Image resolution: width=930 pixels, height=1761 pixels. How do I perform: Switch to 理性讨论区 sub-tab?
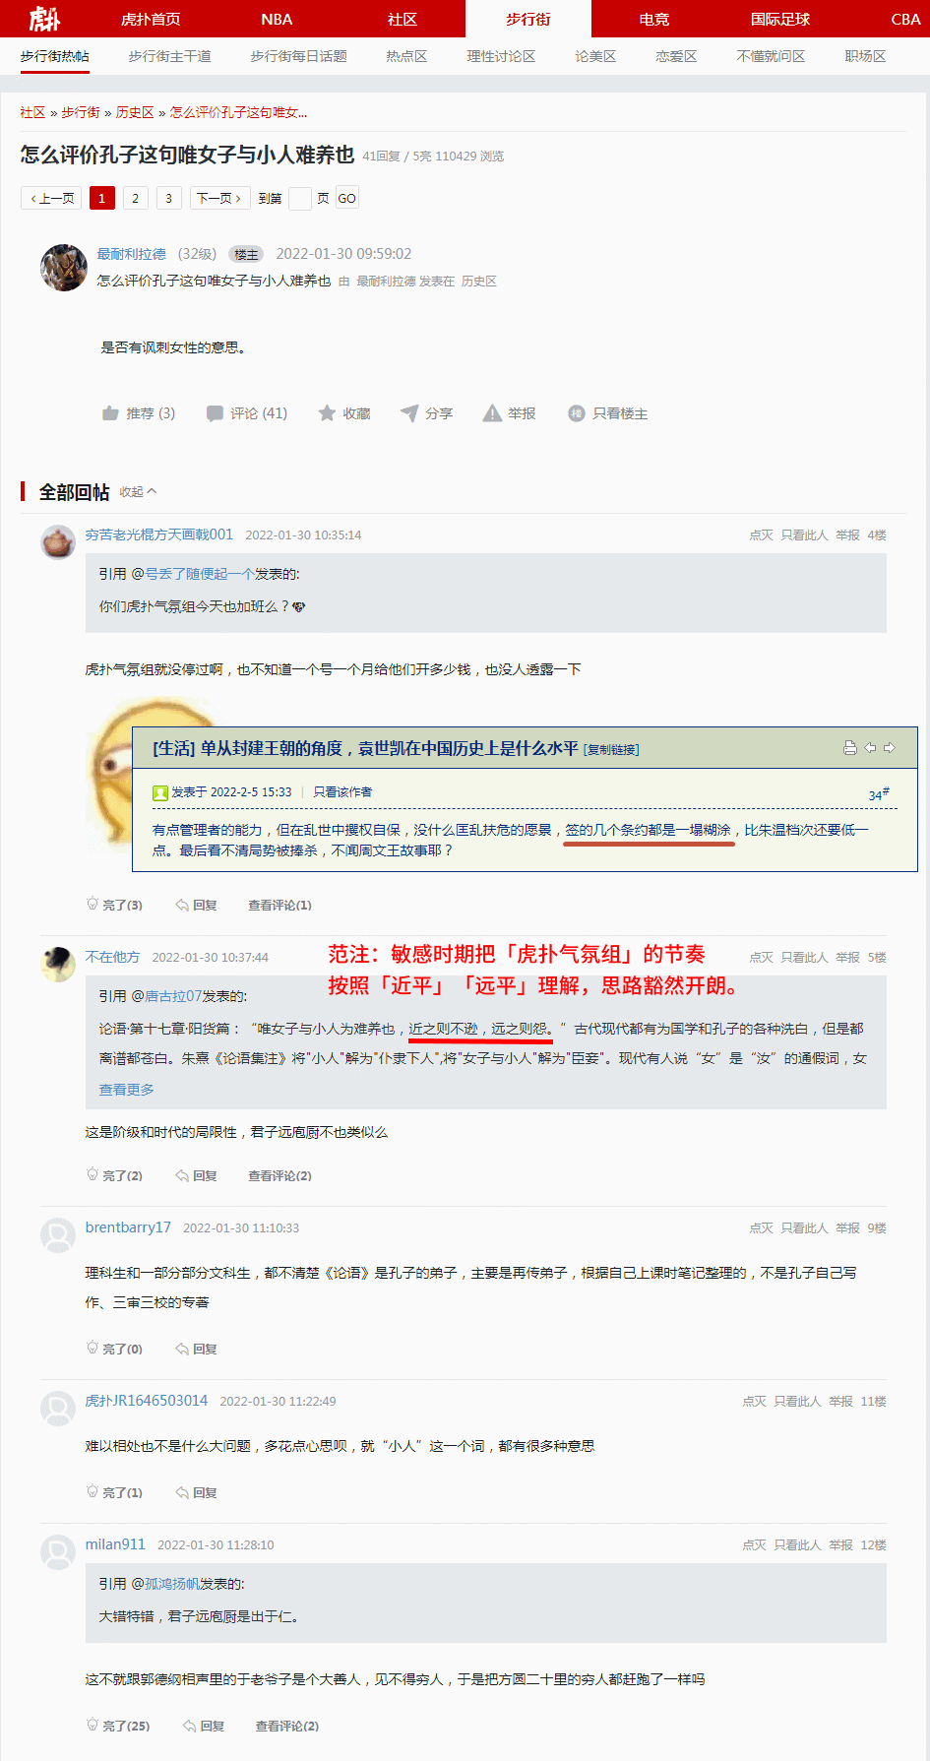pos(501,56)
